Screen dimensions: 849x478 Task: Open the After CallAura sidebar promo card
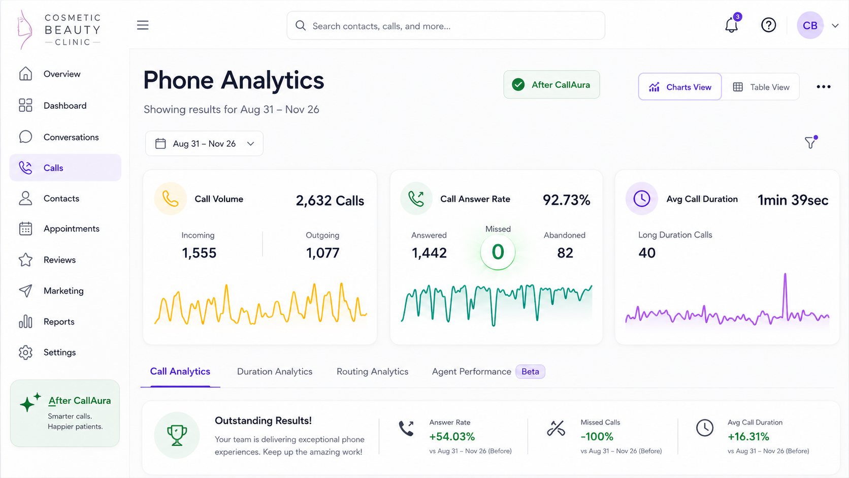[65, 413]
